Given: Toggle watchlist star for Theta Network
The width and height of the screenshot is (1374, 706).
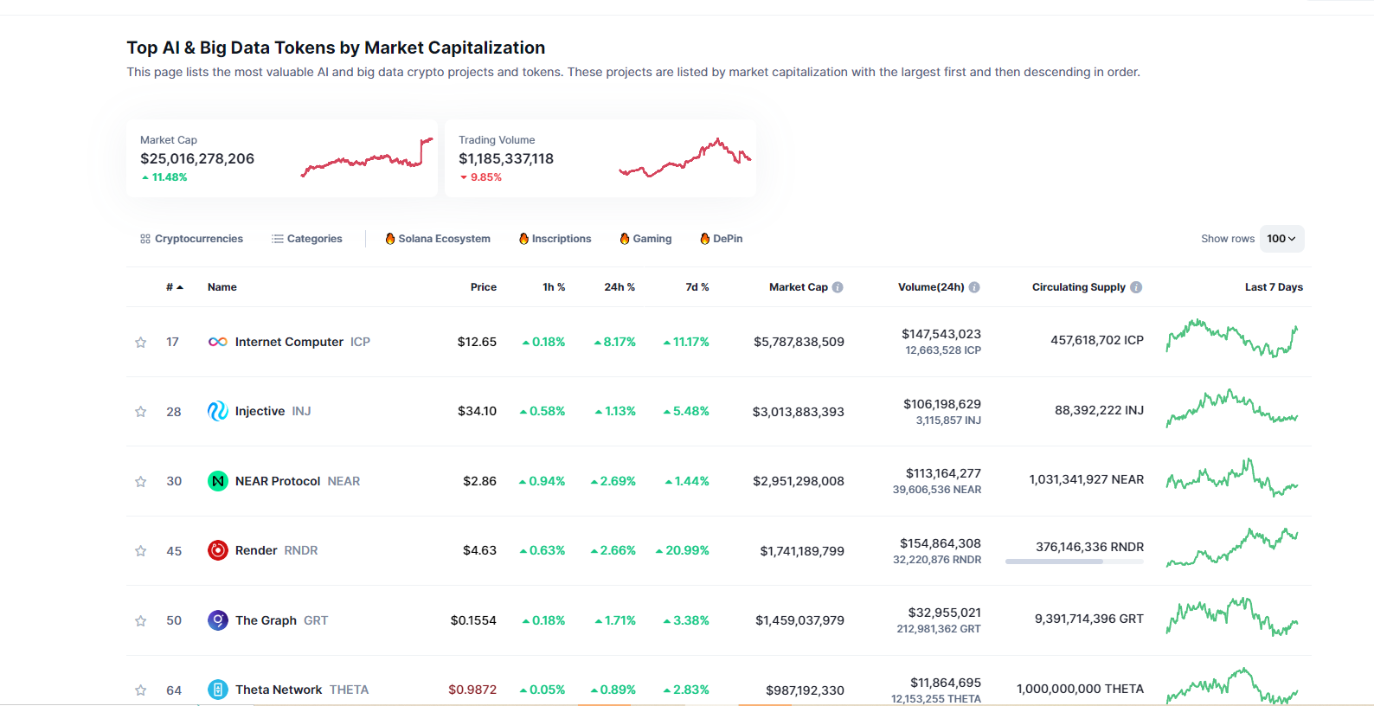Looking at the screenshot, I should tap(140, 690).
